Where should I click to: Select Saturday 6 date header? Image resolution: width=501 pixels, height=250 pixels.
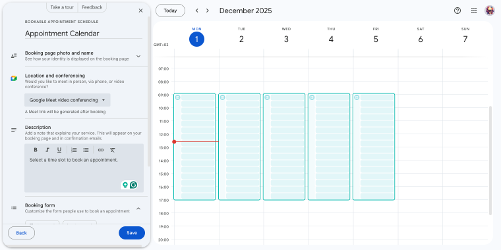[421, 39]
